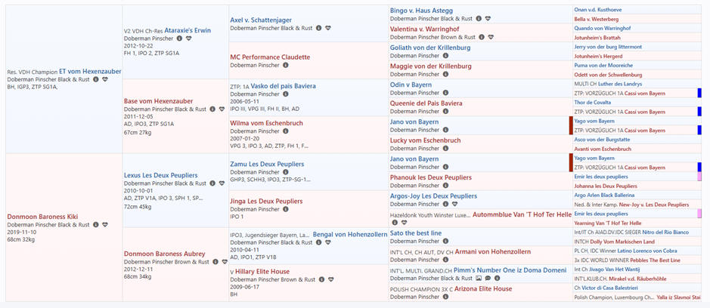Show info for Axel v. Schattenjager

[319, 28]
